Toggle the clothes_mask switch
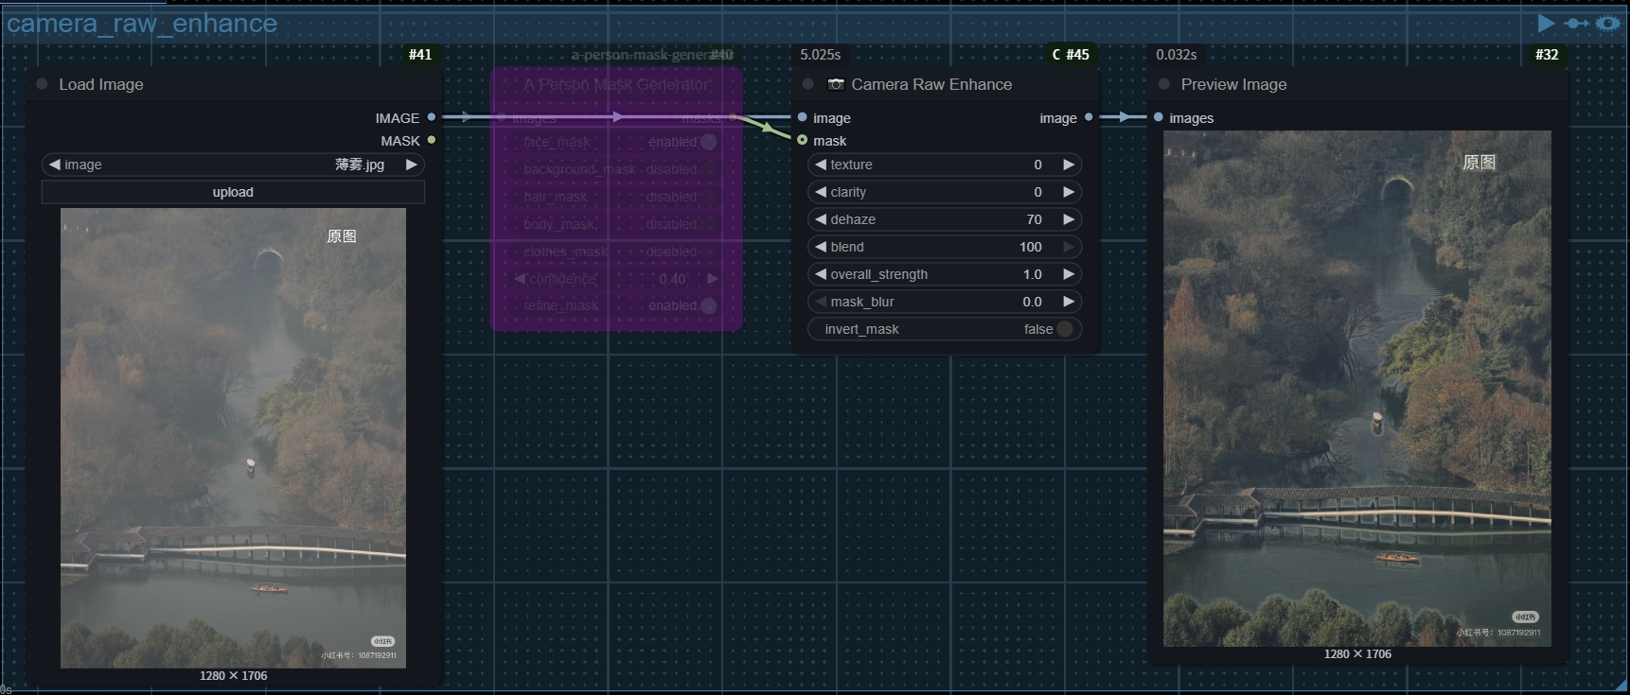Screen dimensions: 1630x695 point(709,252)
